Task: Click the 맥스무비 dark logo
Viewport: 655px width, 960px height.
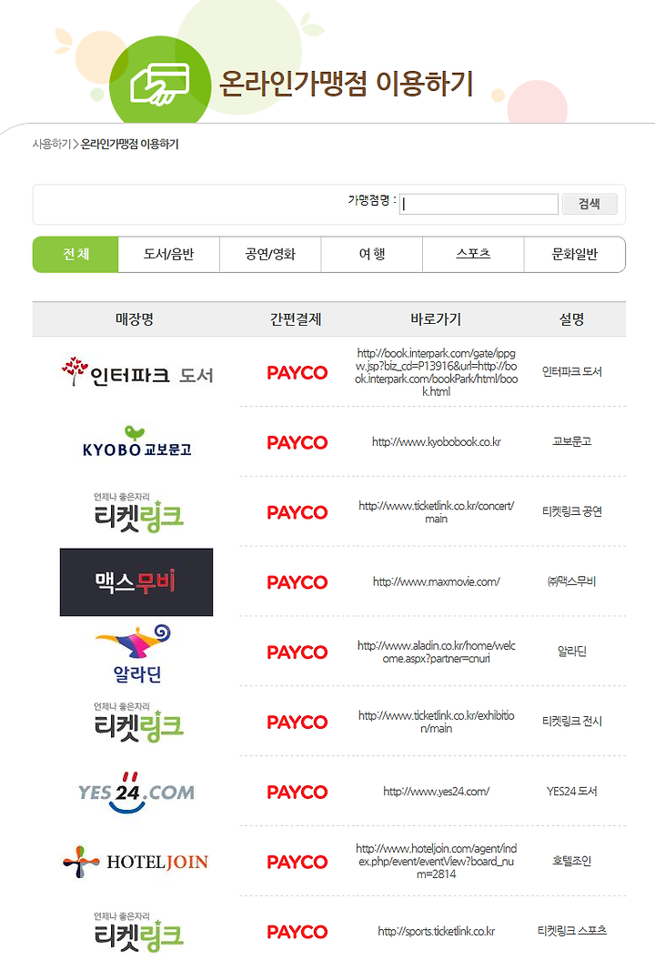Action: coord(136,581)
